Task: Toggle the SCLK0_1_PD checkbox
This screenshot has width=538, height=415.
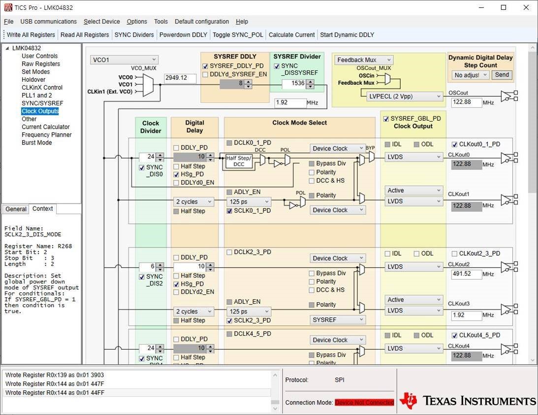Action: [x=229, y=211]
